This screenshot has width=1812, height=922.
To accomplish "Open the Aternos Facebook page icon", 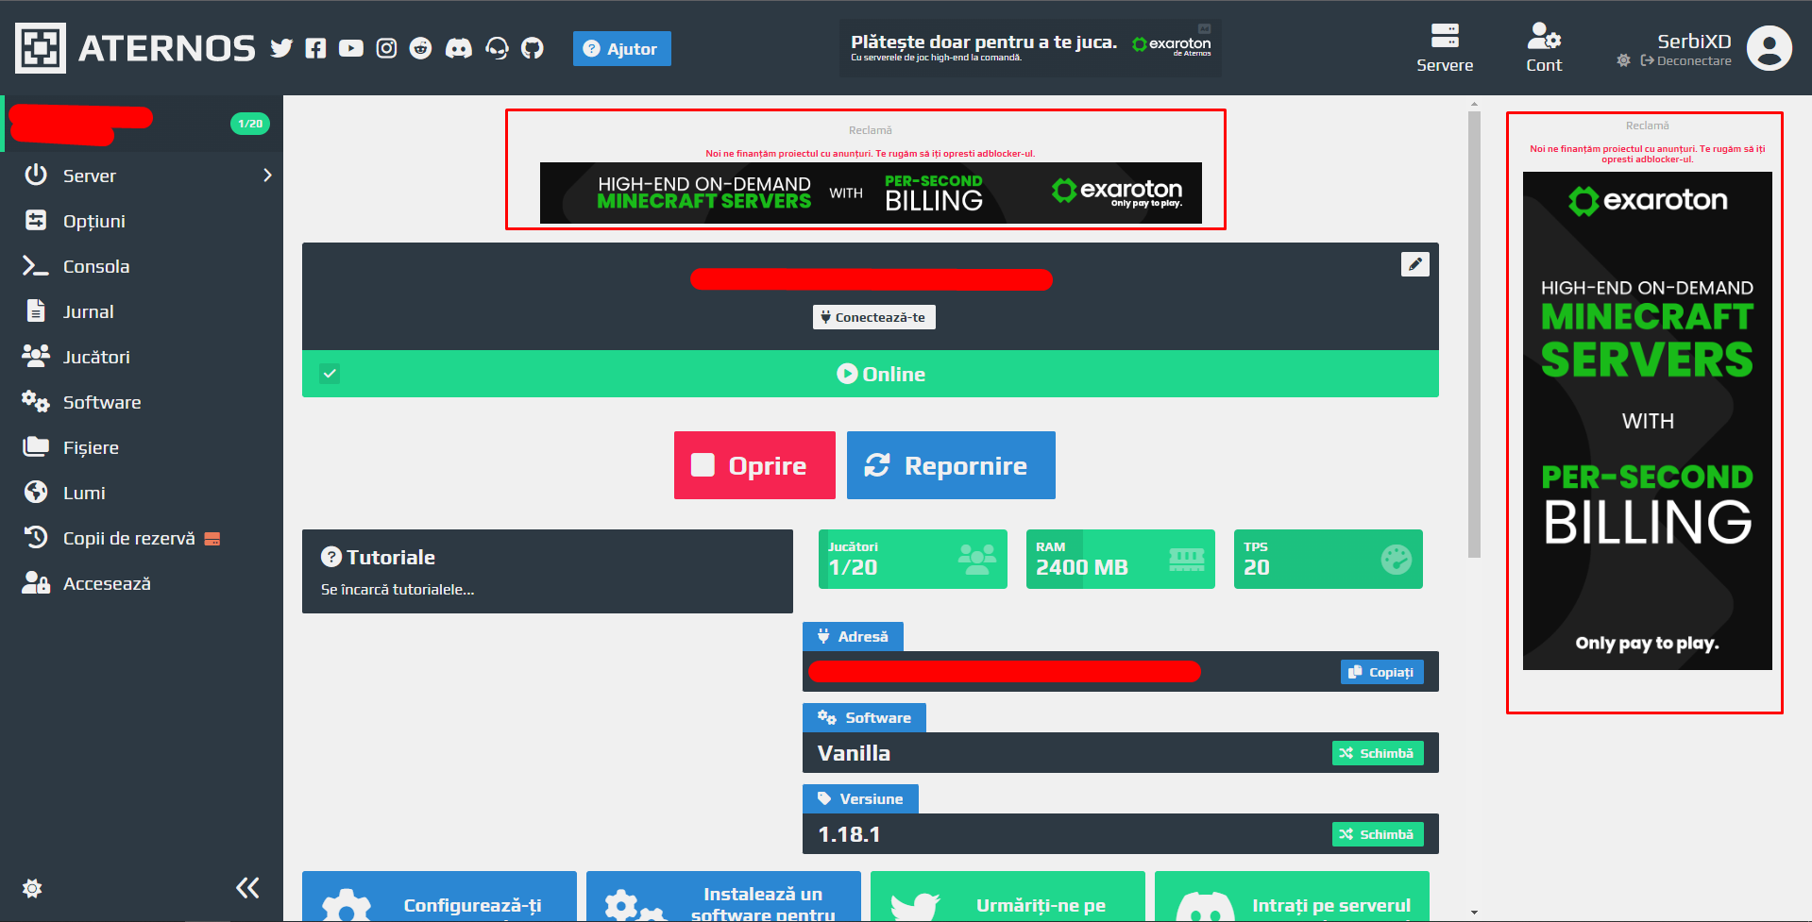I will point(315,48).
